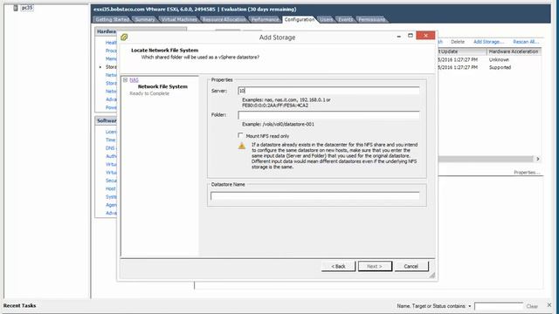Screen dimensions: 559x314
Task: Click the Unknown hardware acceleration cell
Action: click(x=499, y=60)
